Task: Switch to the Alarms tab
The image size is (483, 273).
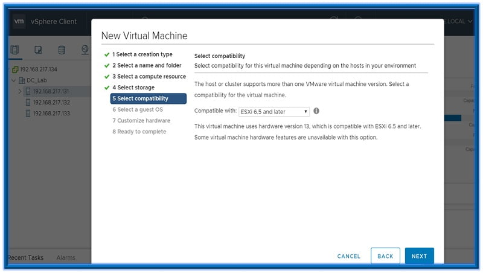Action: (x=66, y=258)
